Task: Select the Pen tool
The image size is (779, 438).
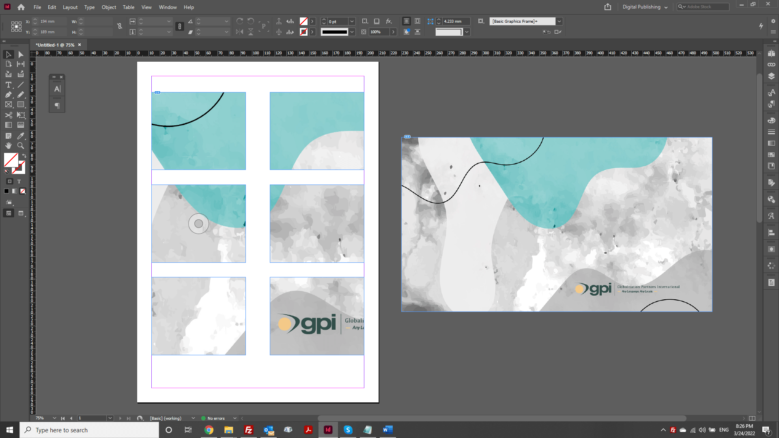Action: tap(8, 94)
